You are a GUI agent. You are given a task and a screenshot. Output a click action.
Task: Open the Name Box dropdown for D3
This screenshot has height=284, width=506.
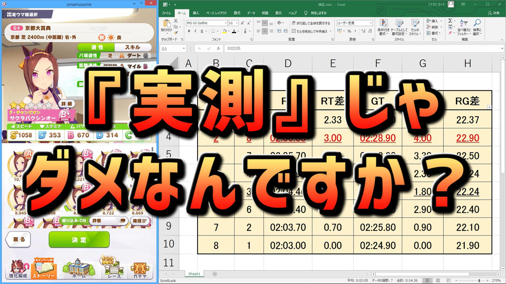[183, 48]
